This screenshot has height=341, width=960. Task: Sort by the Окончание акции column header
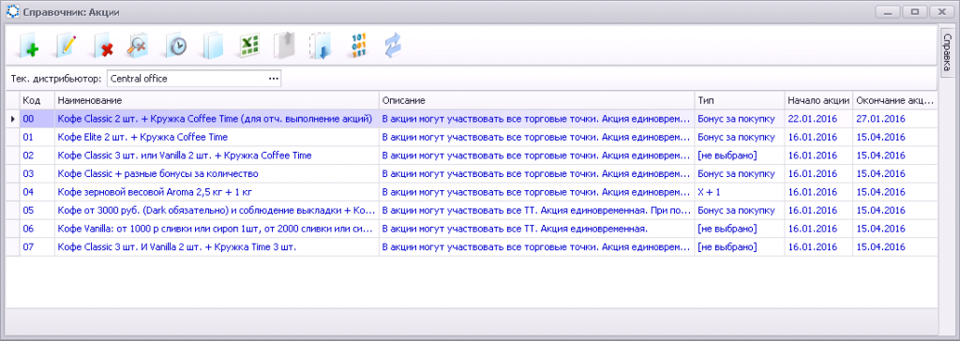pos(895,100)
